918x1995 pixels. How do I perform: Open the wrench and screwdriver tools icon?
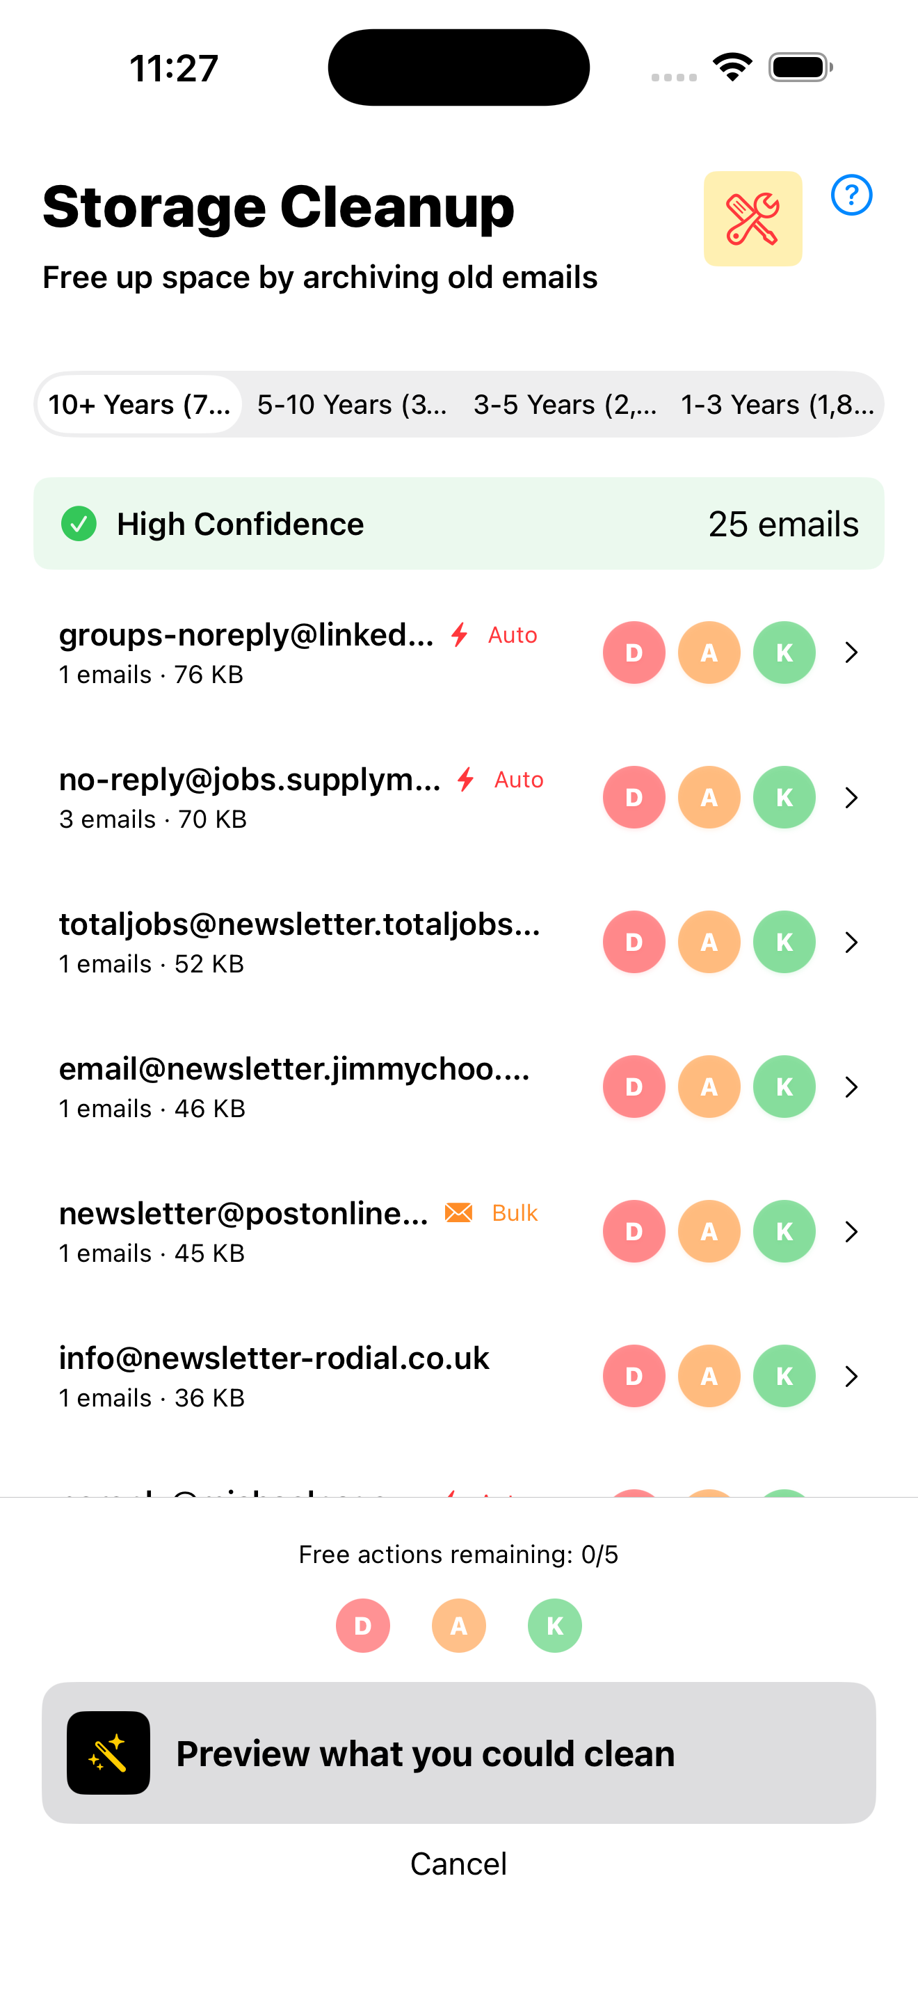pyautogui.click(x=752, y=218)
